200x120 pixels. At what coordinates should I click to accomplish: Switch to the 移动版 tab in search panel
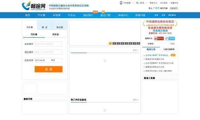60,25
